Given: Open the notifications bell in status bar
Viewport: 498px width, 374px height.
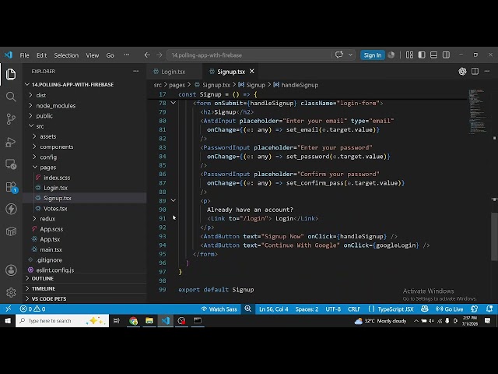Looking at the screenshot, I should click(x=489, y=309).
